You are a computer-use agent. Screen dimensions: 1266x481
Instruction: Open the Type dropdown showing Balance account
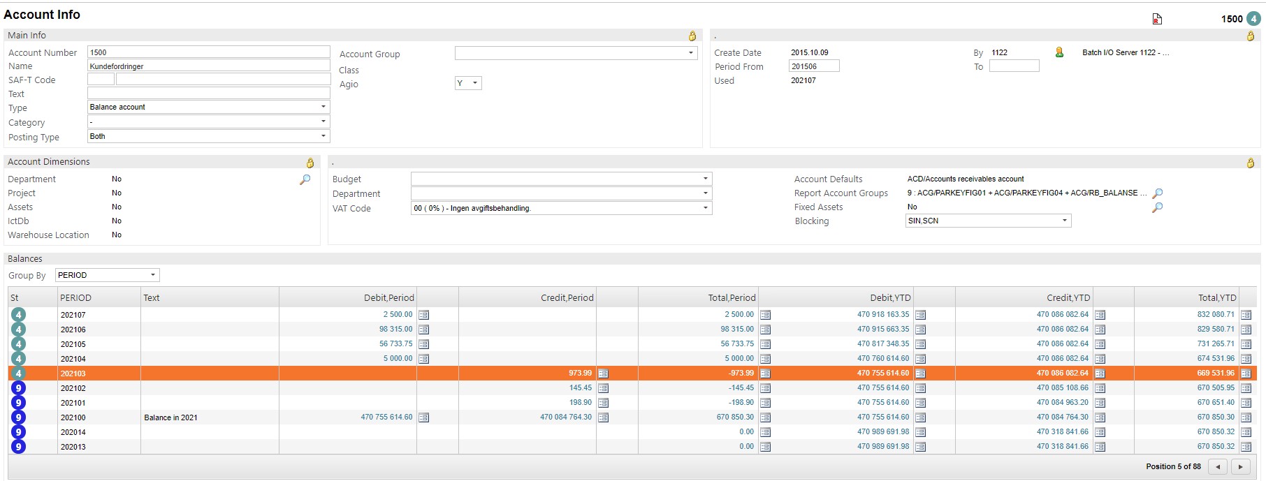pos(323,107)
